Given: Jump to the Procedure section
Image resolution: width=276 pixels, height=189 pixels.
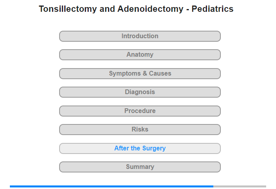Looking at the screenshot, I should coord(140,111).
